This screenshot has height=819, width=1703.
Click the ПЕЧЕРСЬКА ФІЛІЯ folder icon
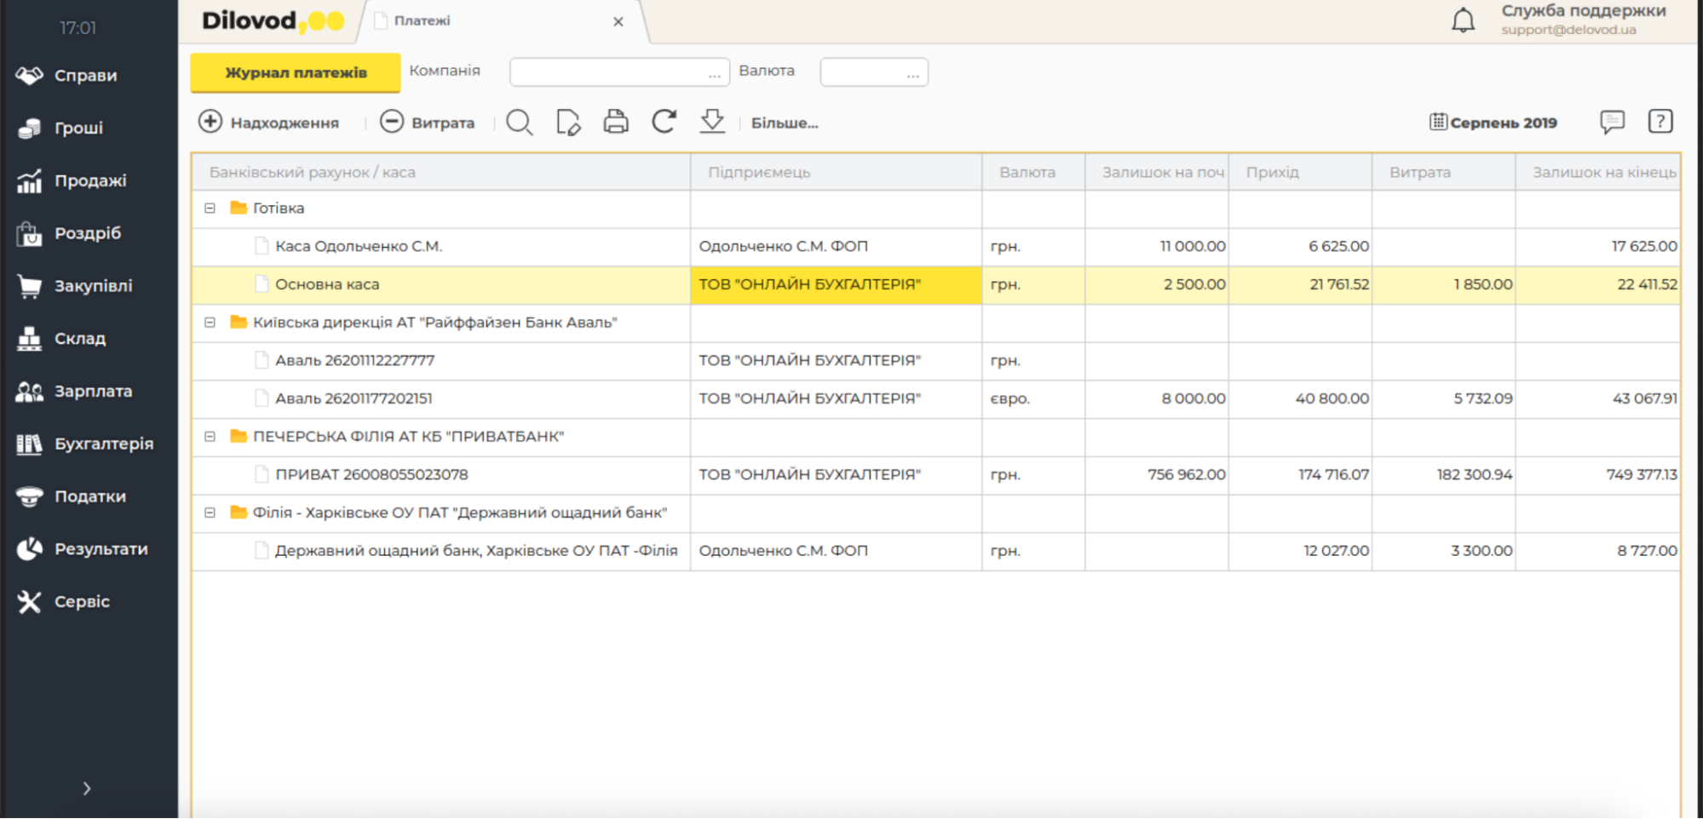pos(239,437)
